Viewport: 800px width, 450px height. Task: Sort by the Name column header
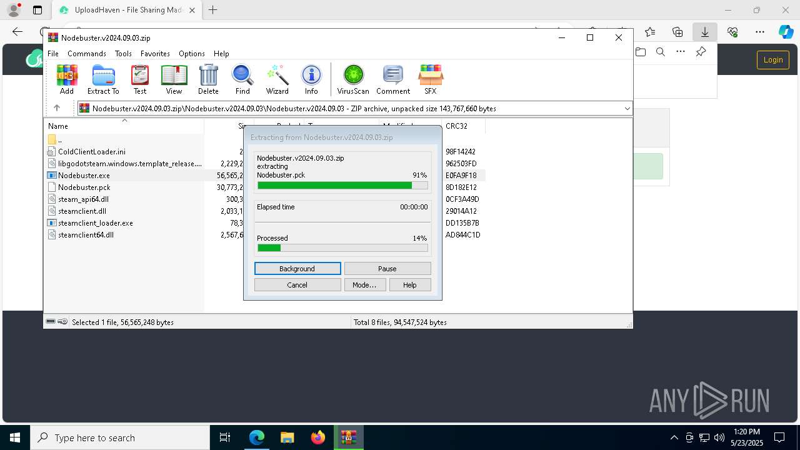coord(124,126)
